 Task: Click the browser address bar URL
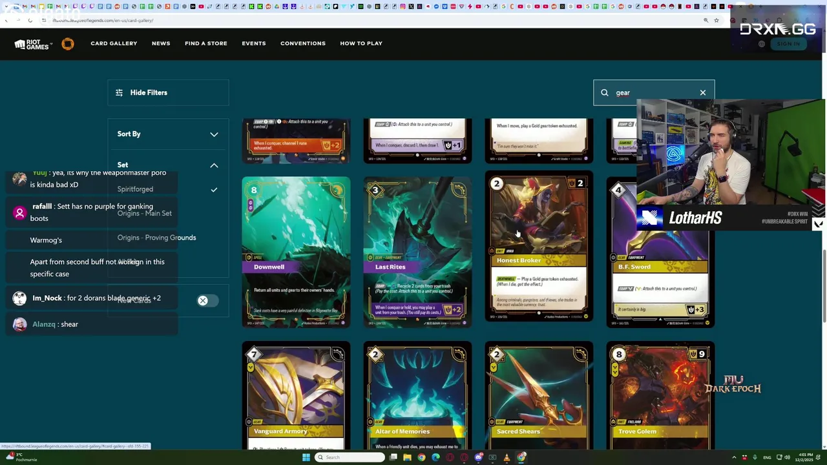pyautogui.click(x=103, y=20)
